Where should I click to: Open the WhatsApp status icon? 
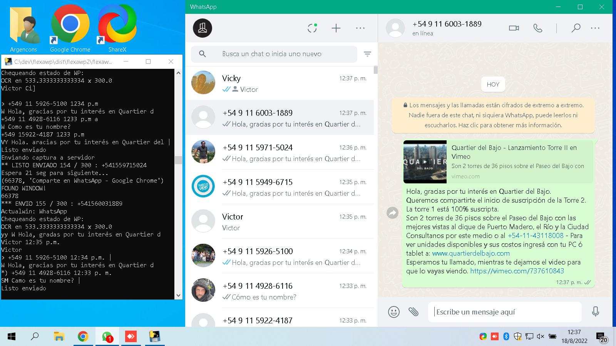[x=312, y=28]
